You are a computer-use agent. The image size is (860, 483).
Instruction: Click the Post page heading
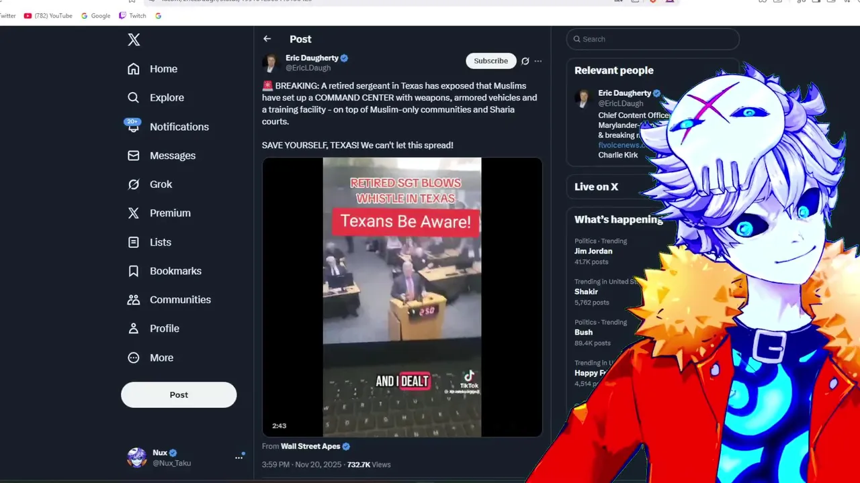pos(300,39)
